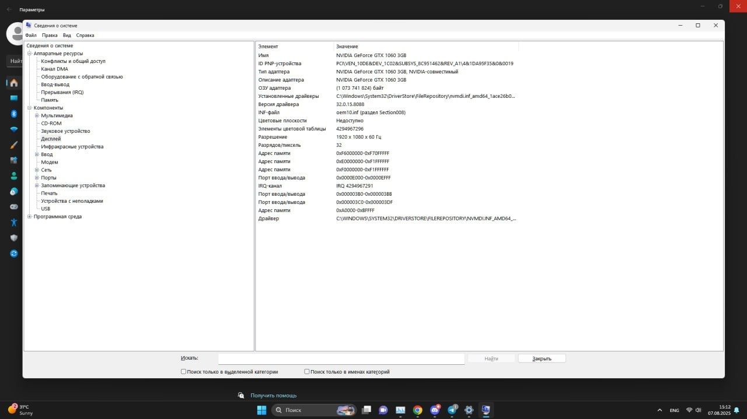
Task: Click the Значение column header
Action: pos(426,46)
